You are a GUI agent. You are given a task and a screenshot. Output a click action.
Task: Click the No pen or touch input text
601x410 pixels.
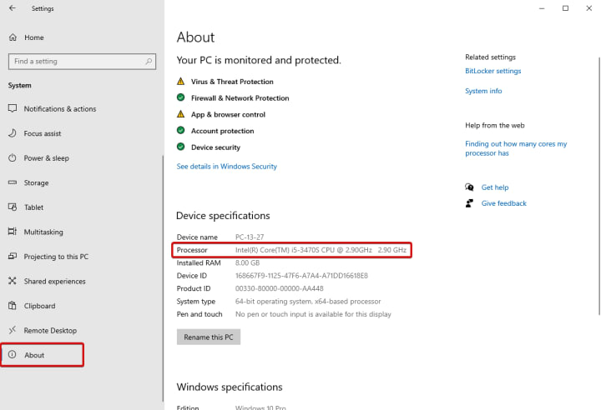(x=313, y=314)
